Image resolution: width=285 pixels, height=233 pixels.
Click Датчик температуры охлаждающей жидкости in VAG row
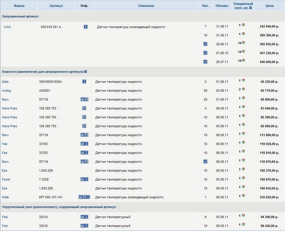tap(131, 27)
